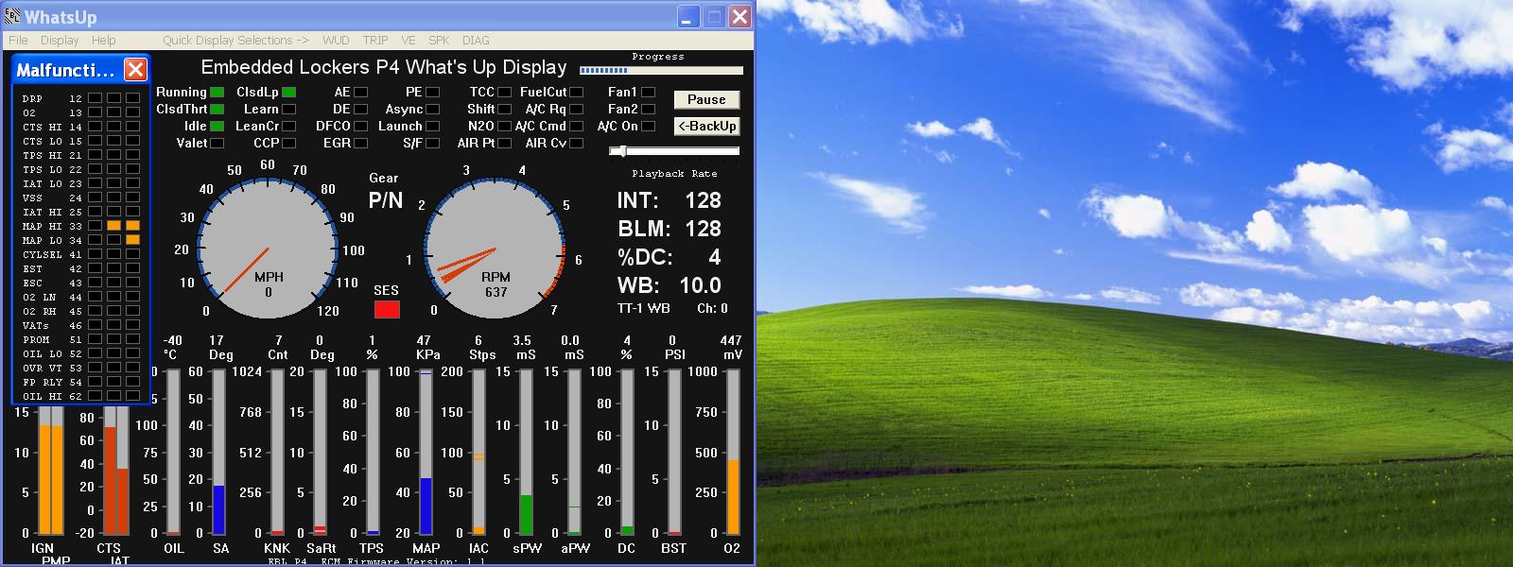Open the File menu

pyautogui.click(x=18, y=40)
